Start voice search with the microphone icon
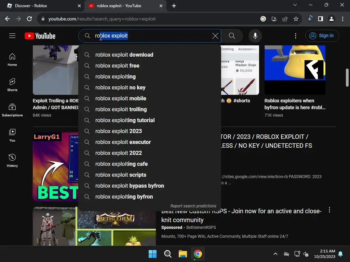This screenshot has width=350, height=262. 255,35
